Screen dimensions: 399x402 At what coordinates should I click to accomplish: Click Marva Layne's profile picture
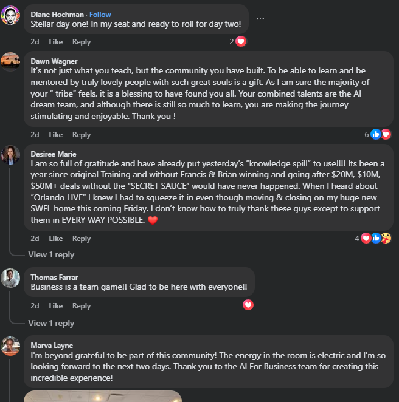click(x=10, y=346)
